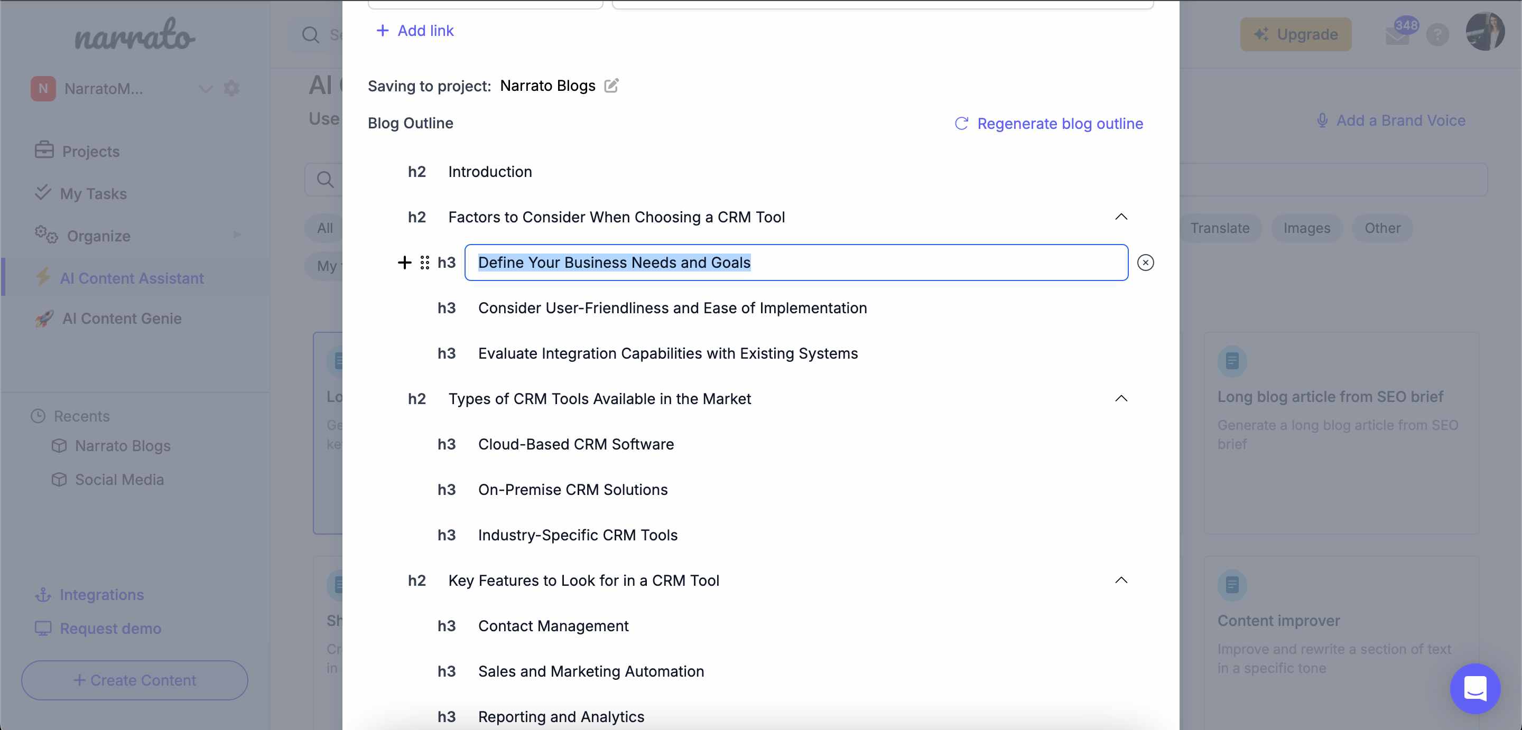This screenshot has height=730, width=1522.
Task: Select the Introduction h2 heading
Action: (x=490, y=172)
